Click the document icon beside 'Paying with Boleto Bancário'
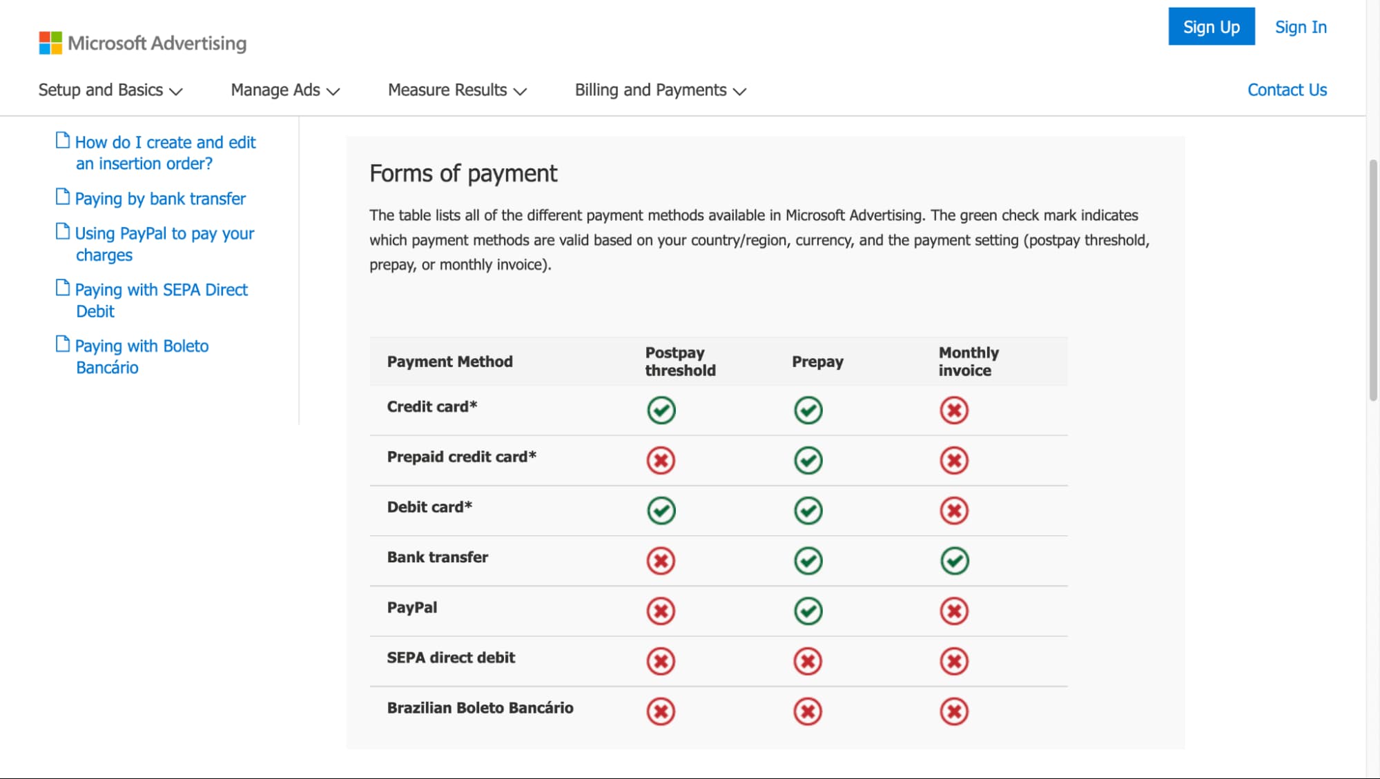 tap(63, 344)
